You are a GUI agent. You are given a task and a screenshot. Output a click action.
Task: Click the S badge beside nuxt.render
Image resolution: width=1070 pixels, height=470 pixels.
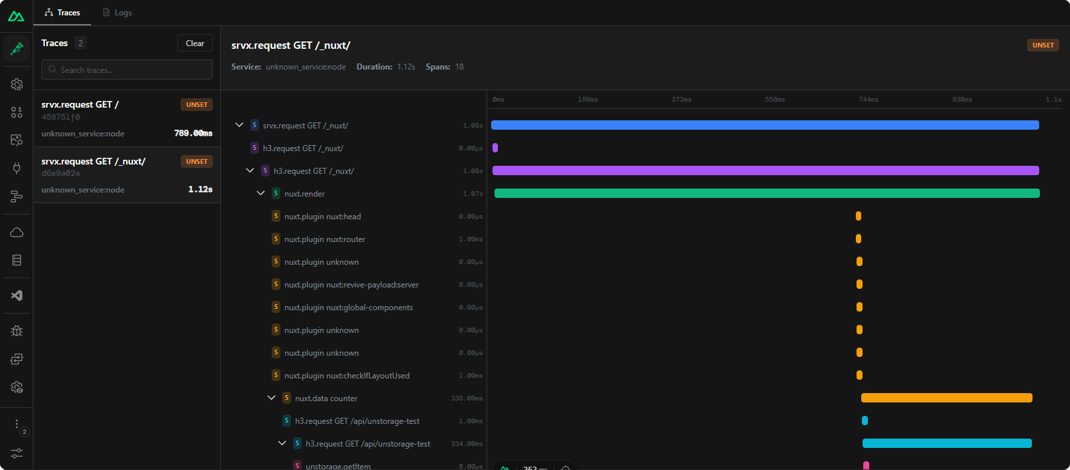point(276,193)
